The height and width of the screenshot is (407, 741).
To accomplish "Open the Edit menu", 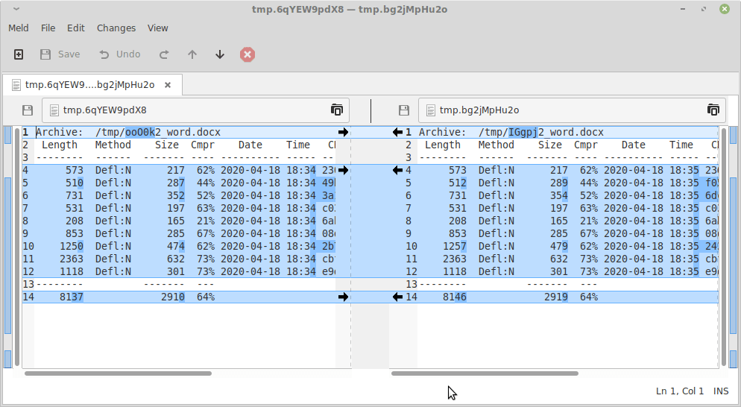I will click(x=75, y=28).
